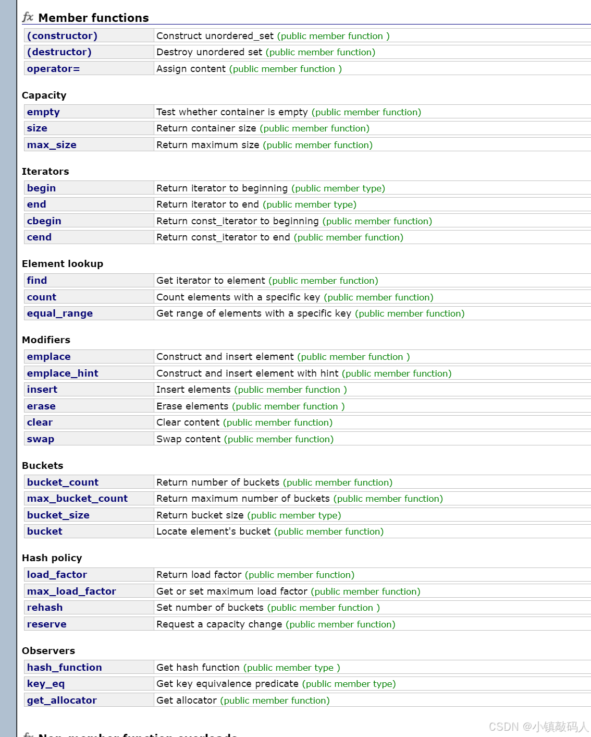Click the 'Modifiers' section heading
Screen dimensions: 591x737
click(46, 340)
